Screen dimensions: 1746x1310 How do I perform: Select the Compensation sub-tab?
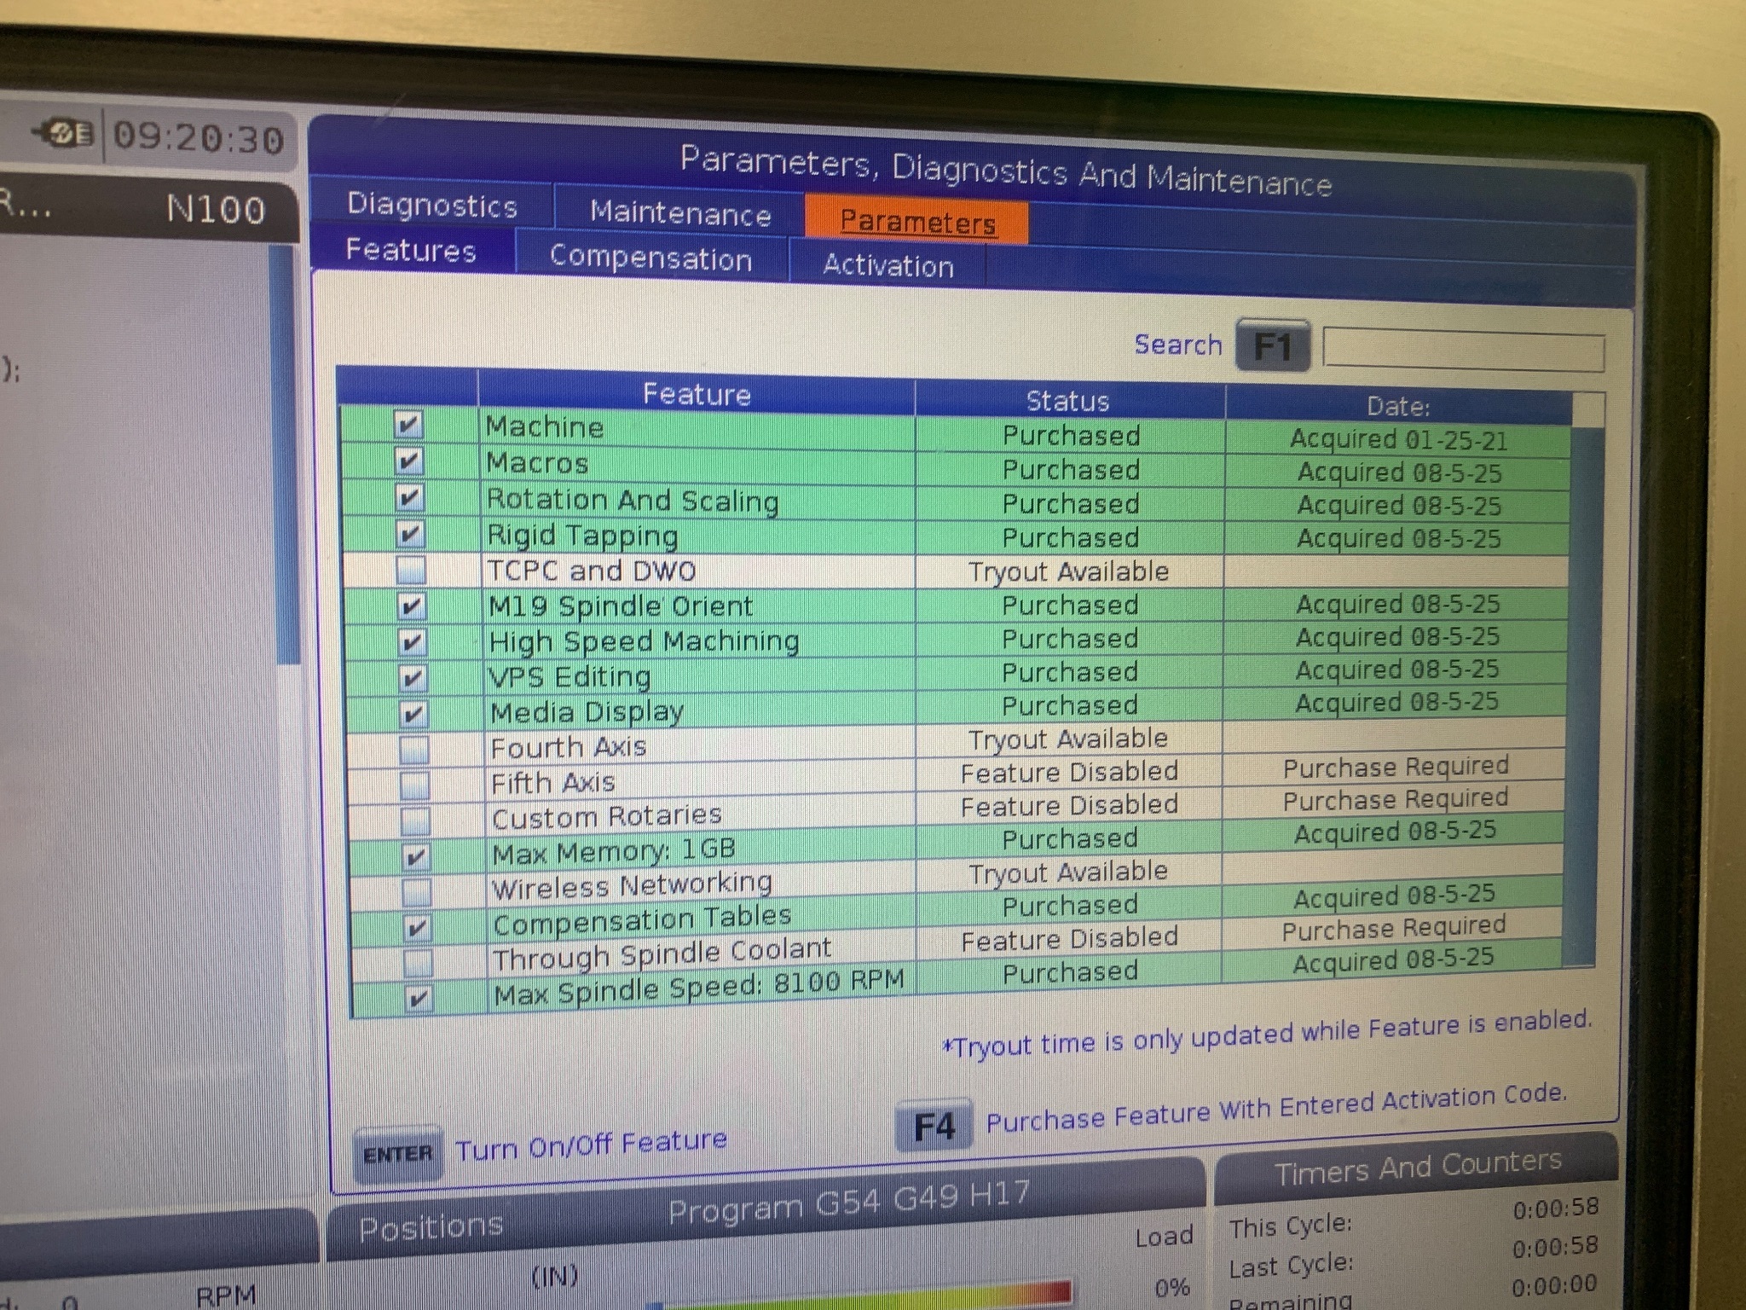[x=650, y=258]
